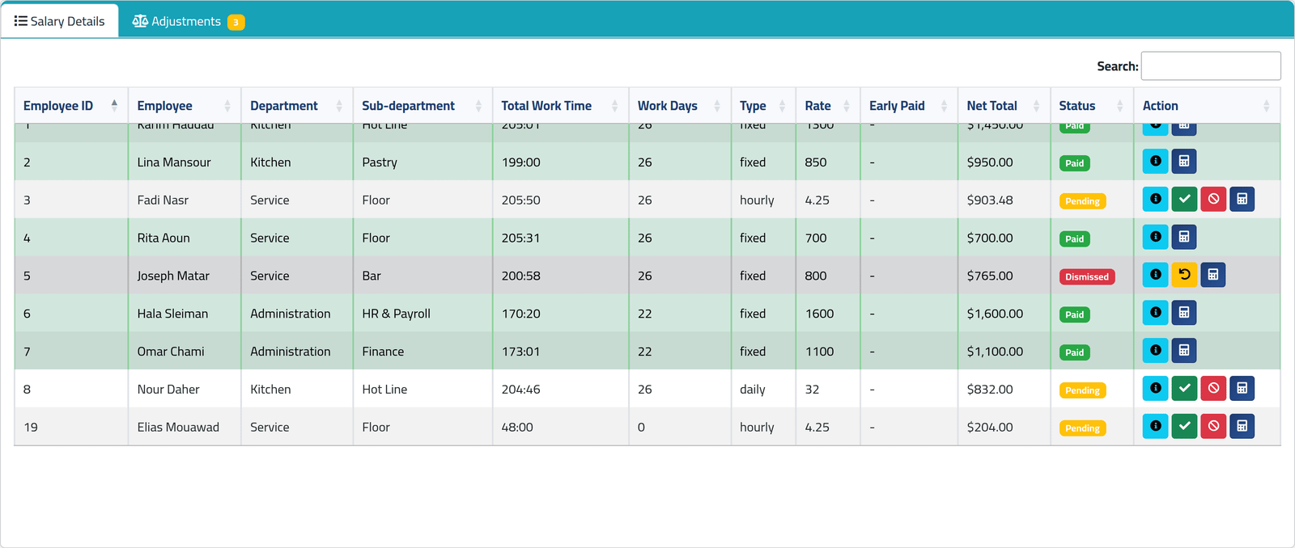Viewport: 1295px width, 548px height.
Task: Select the Lina Mansour name cell
Action: pyautogui.click(x=185, y=162)
